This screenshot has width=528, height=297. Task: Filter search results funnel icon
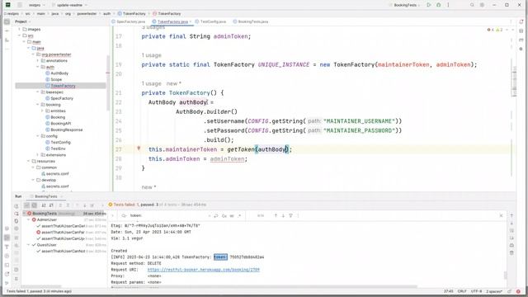[x=290, y=215]
